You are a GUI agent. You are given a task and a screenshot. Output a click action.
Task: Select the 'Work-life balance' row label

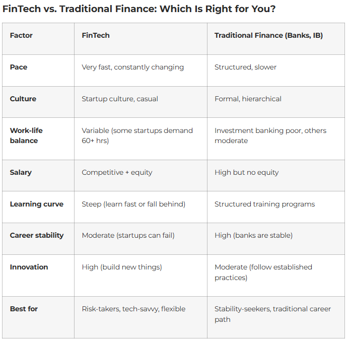pyautogui.click(x=26, y=135)
